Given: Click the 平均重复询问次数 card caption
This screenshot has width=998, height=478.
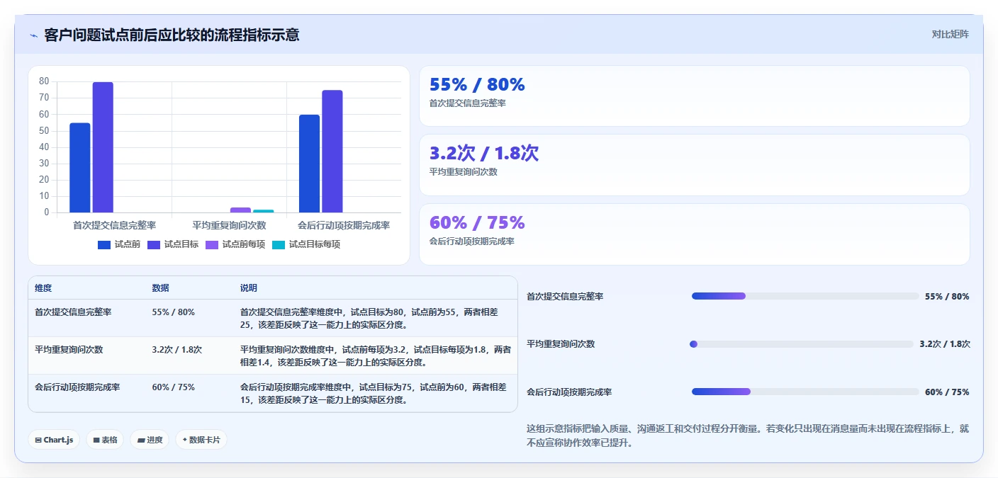Looking at the screenshot, I should coord(463,172).
